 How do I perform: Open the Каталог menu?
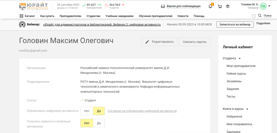pos(30,16)
